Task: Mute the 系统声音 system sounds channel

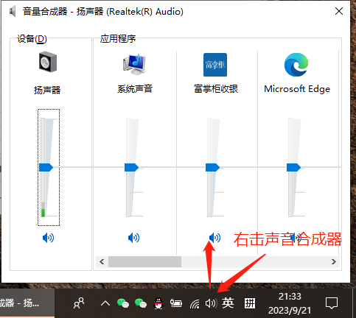Action: pyautogui.click(x=134, y=238)
